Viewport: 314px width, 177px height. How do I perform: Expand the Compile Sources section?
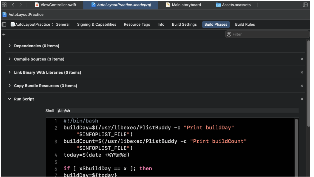click(x=9, y=59)
